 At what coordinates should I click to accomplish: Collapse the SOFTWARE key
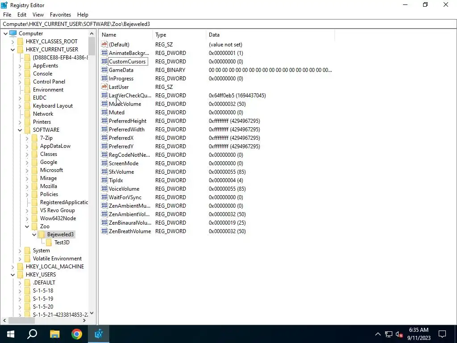[20, 130]
